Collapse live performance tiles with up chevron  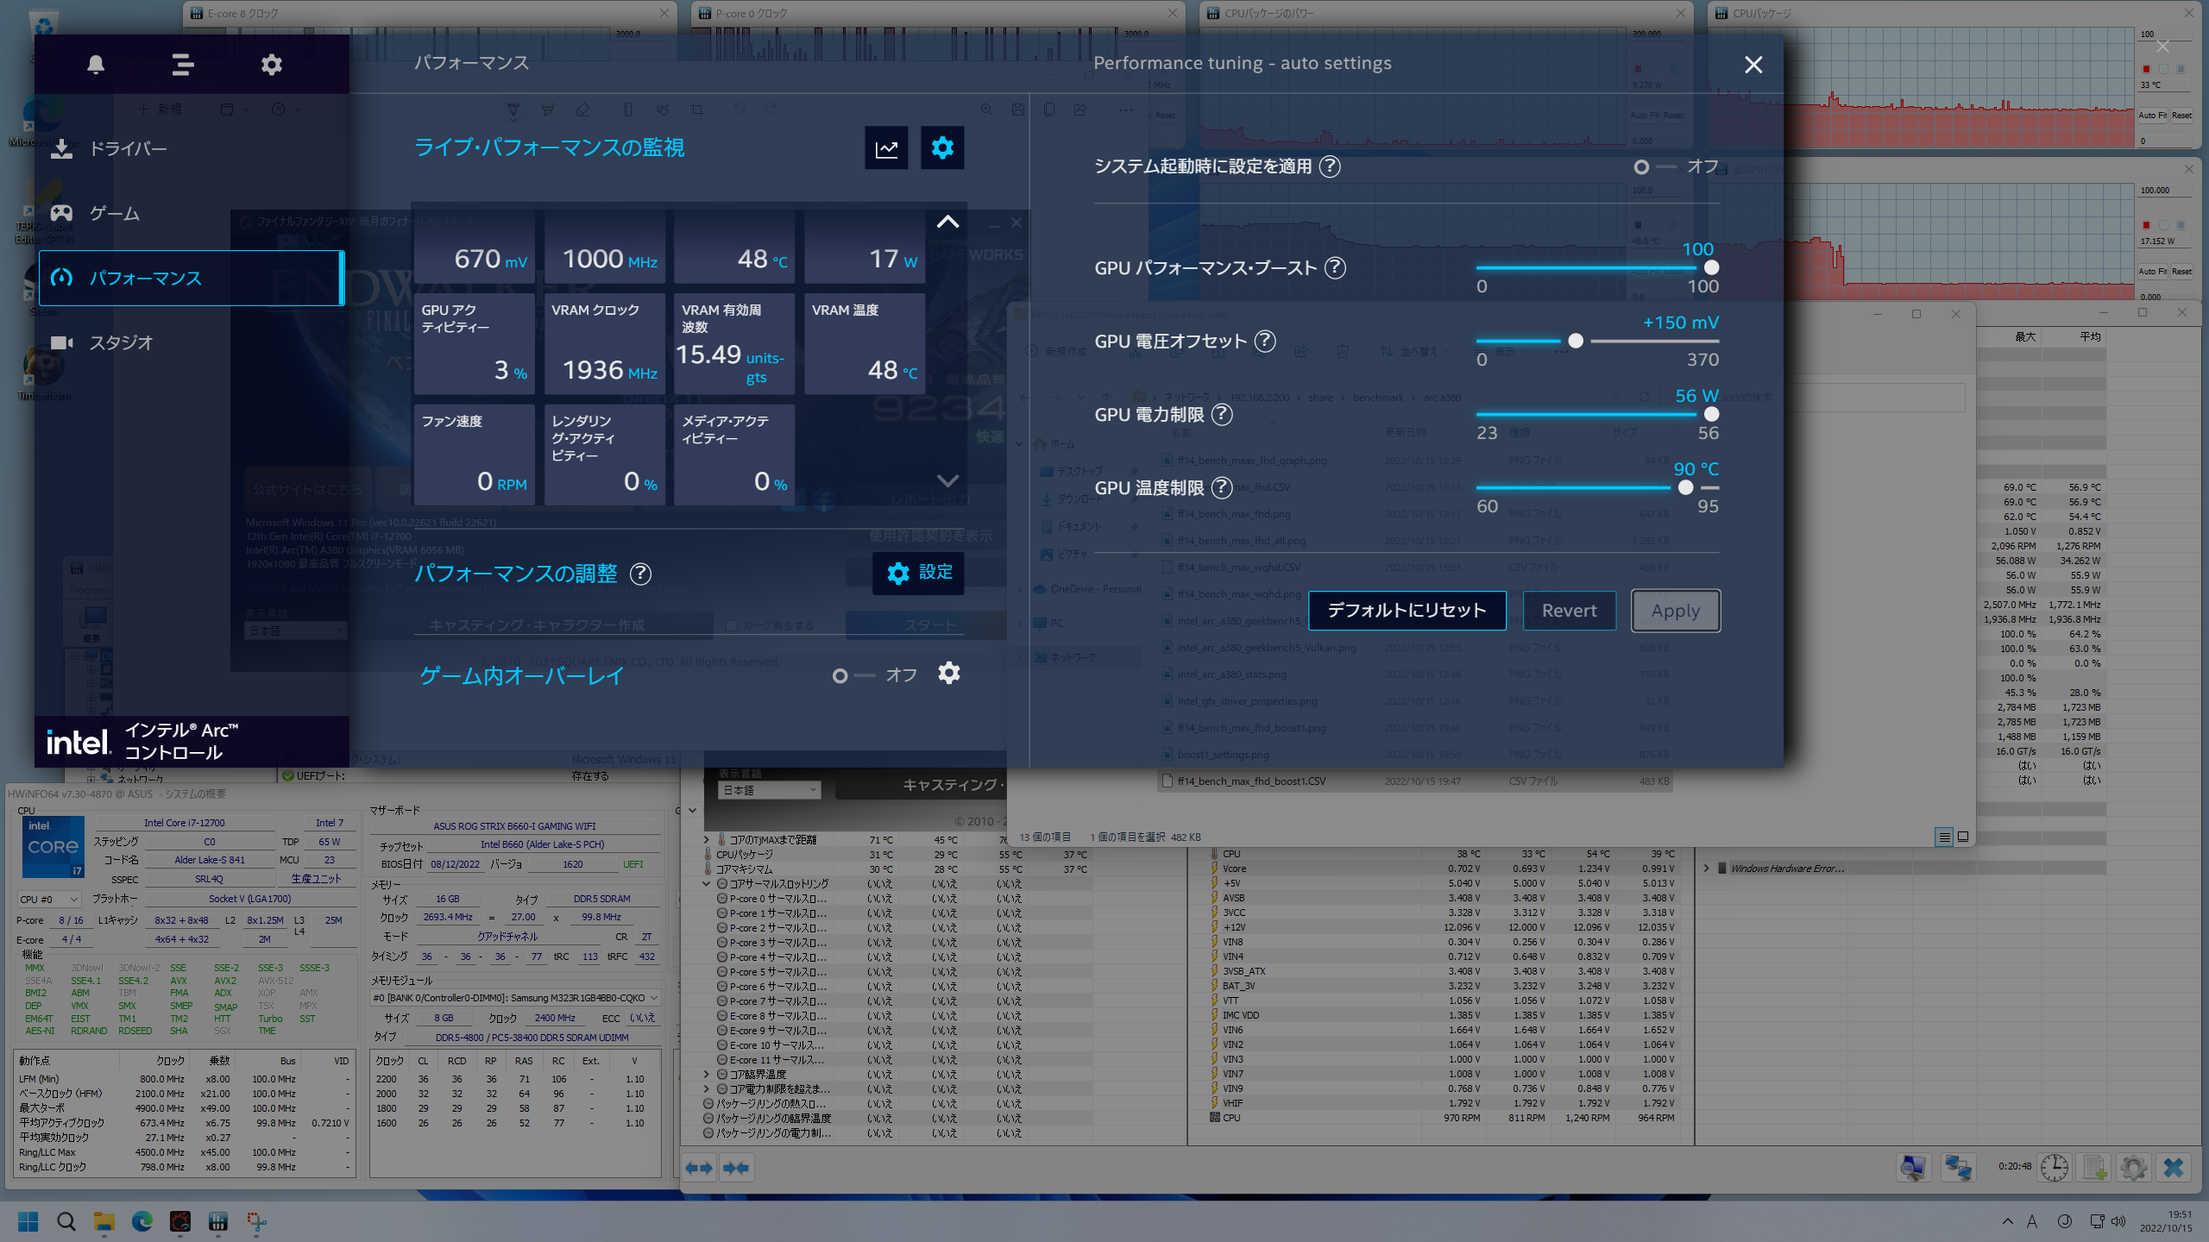coord(947,222)
